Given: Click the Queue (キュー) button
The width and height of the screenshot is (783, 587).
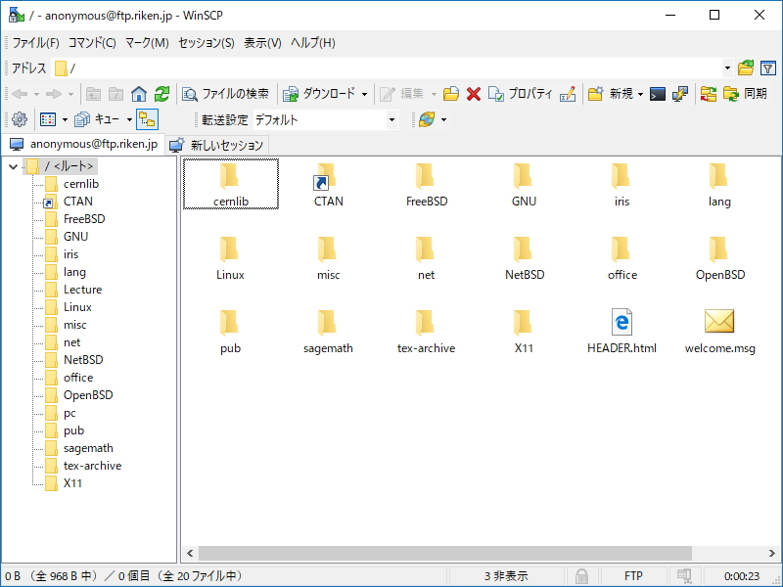Looking at the screenshot, I should coord(97,119).
